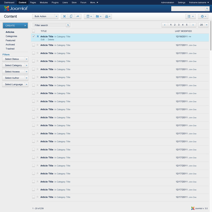Sort by the LAST MODIFIED column header

click(183, 31)
